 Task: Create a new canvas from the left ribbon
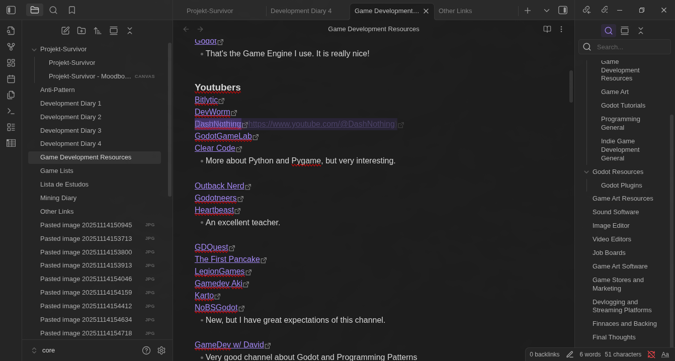(x=11, y=63)
